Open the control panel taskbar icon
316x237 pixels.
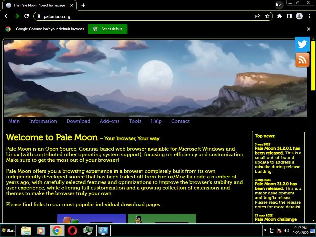click(103, 231)
